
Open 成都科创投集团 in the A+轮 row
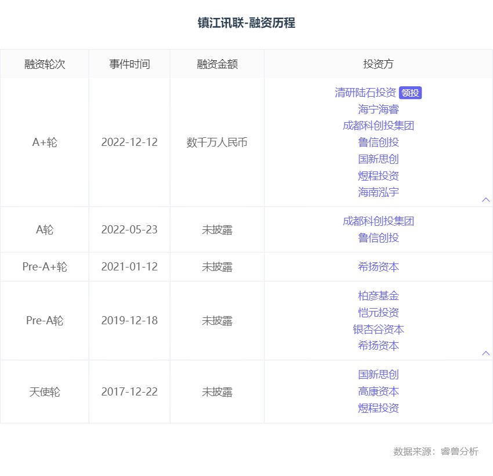point(378,126)
